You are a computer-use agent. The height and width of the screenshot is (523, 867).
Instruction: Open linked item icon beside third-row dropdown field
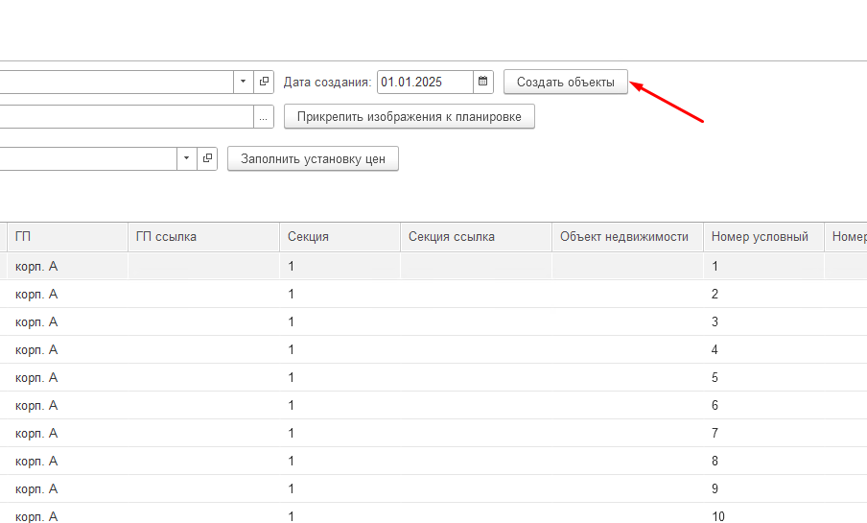(207, 159)
